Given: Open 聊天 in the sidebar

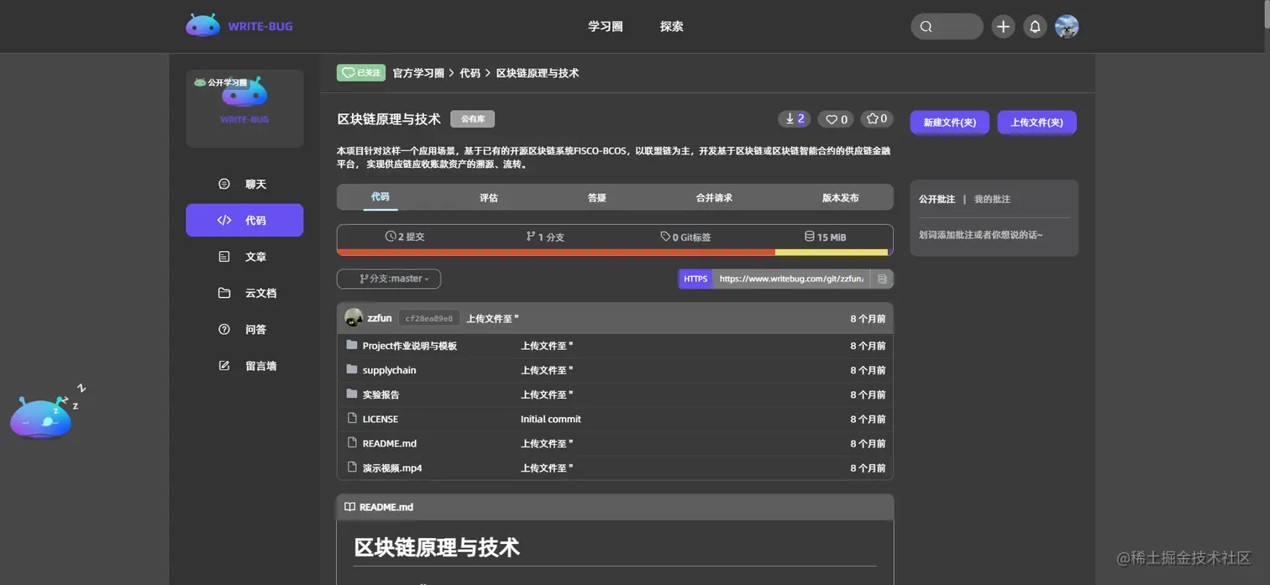Looking at the screenshot, I should [244, 184].
